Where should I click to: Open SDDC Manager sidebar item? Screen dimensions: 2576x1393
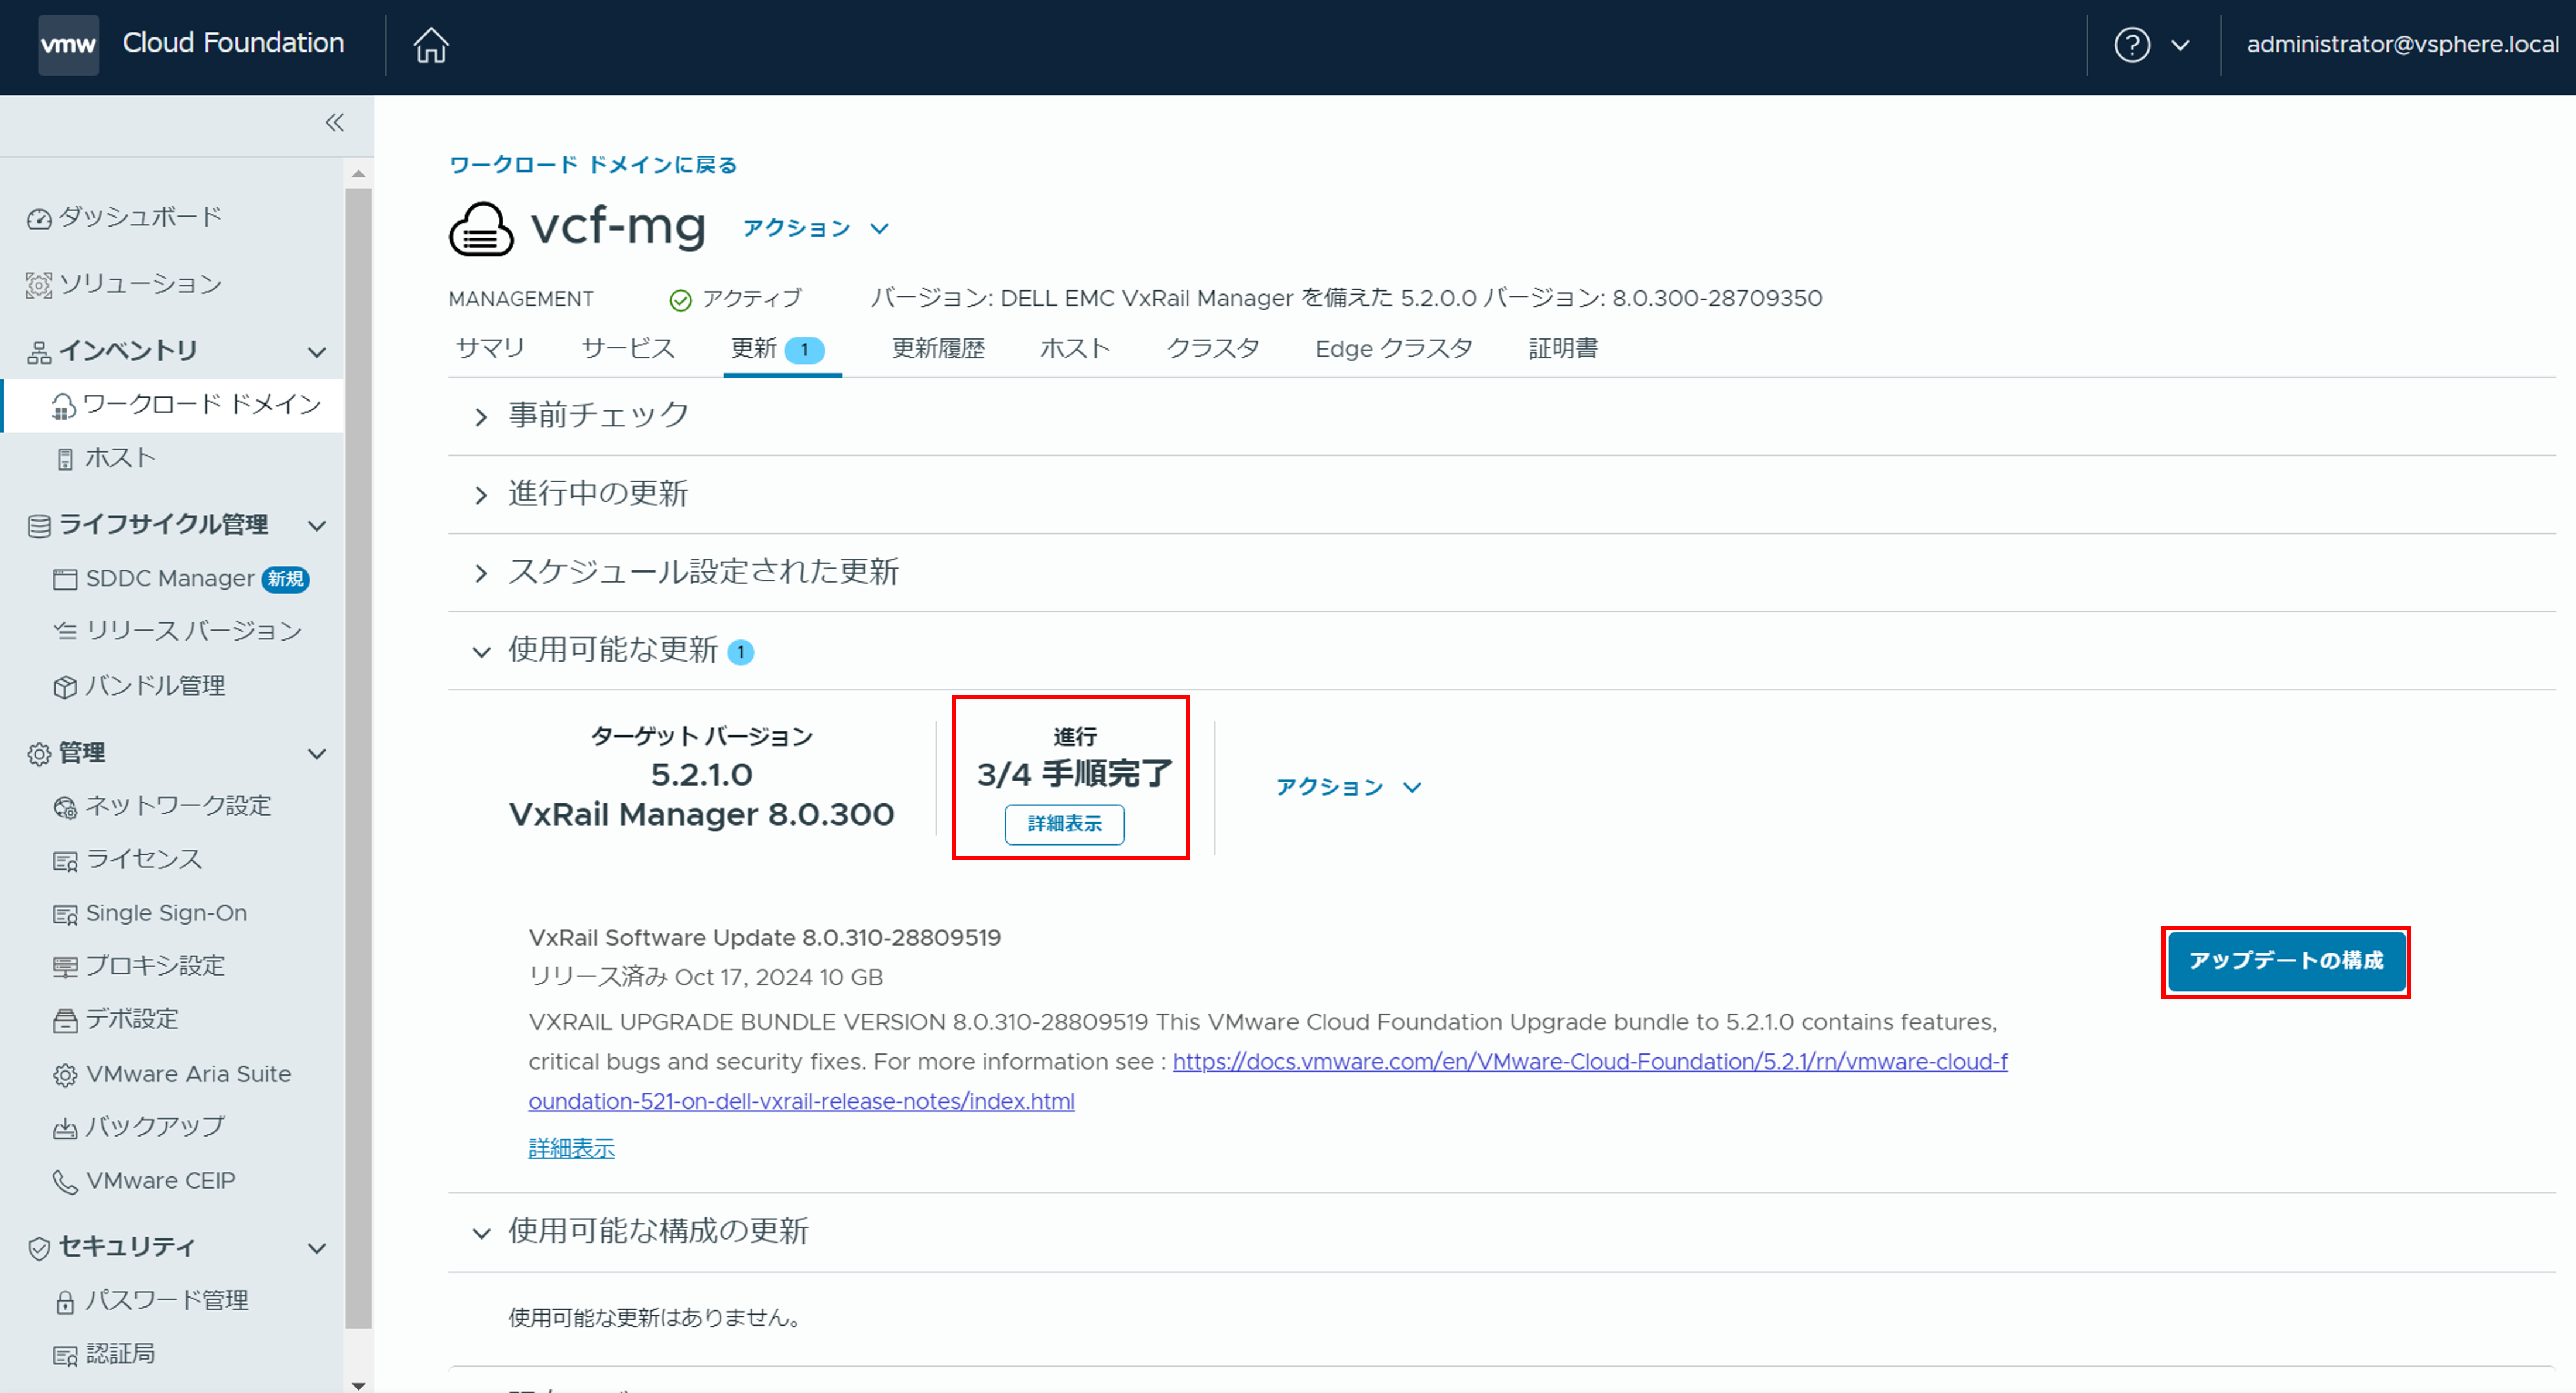(x=169, y=578)
